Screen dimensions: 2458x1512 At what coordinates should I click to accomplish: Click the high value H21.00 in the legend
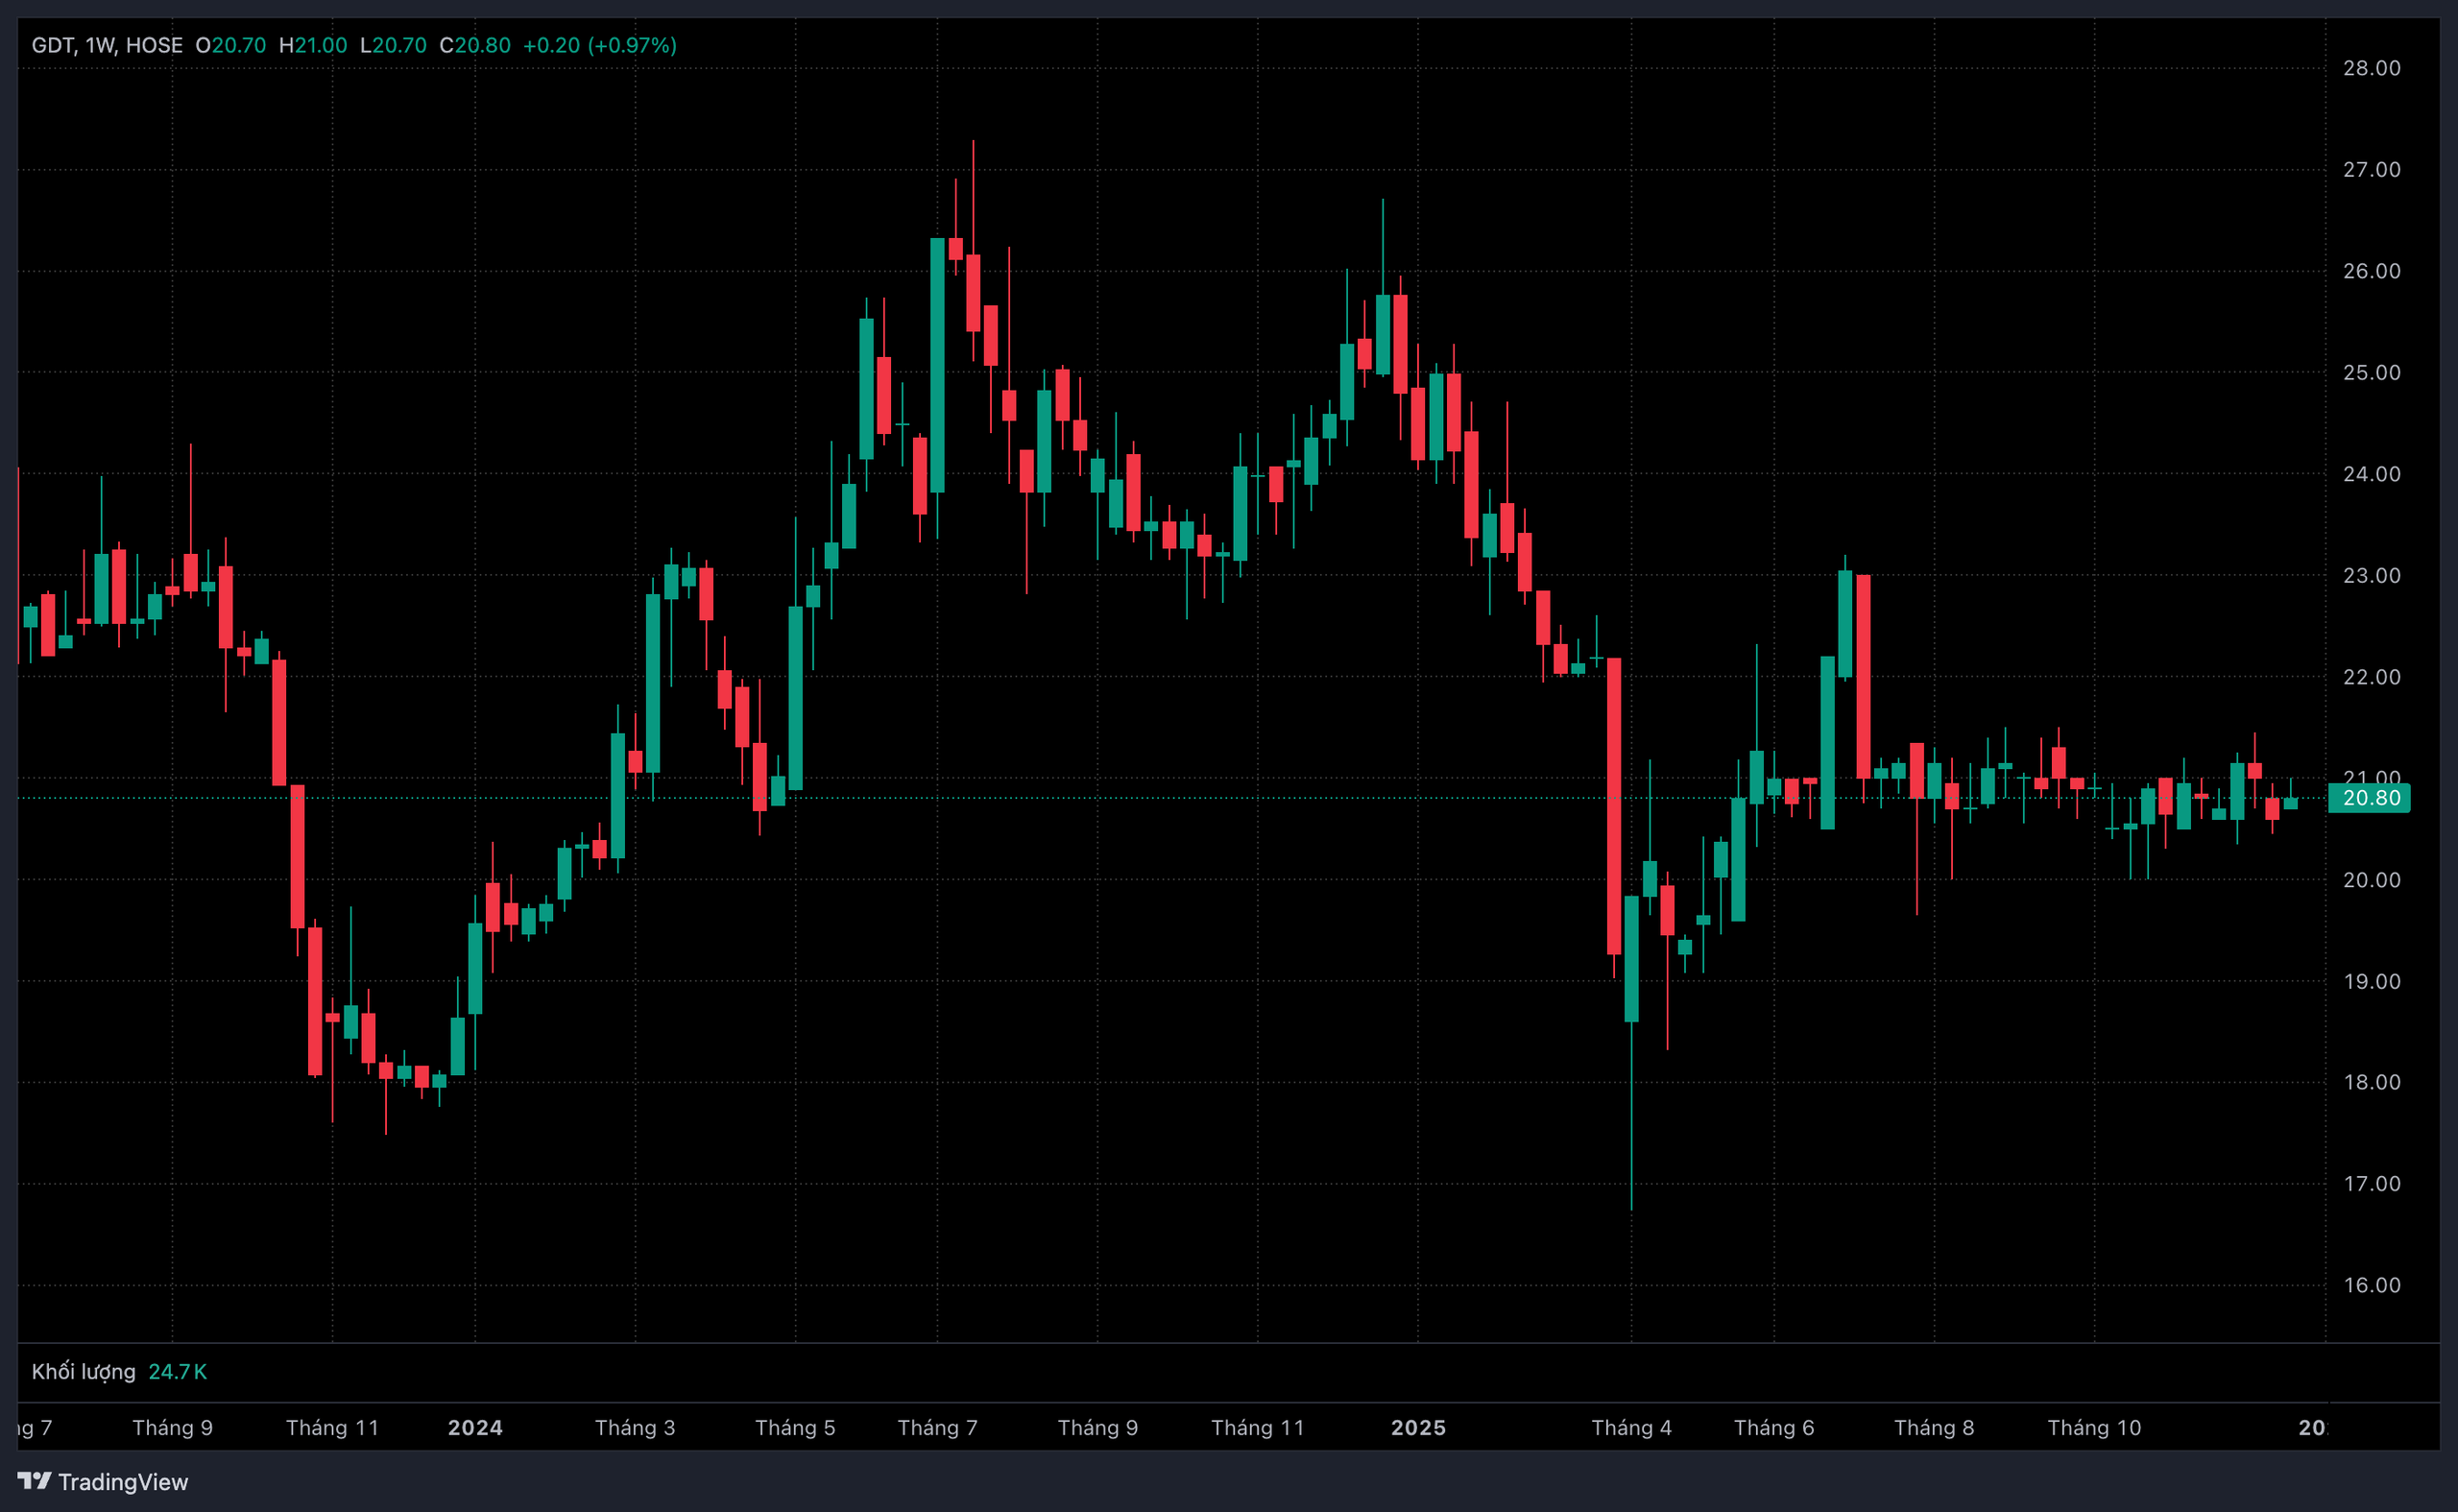tap(313, 45)
